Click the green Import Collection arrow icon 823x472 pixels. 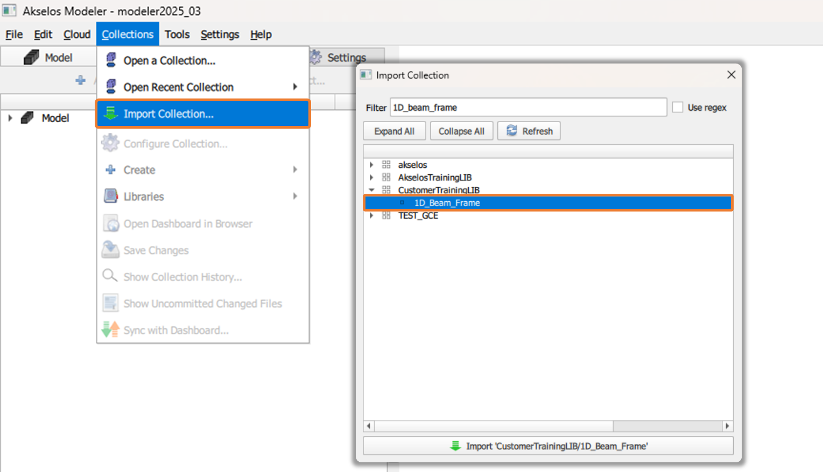coord(110,113)
